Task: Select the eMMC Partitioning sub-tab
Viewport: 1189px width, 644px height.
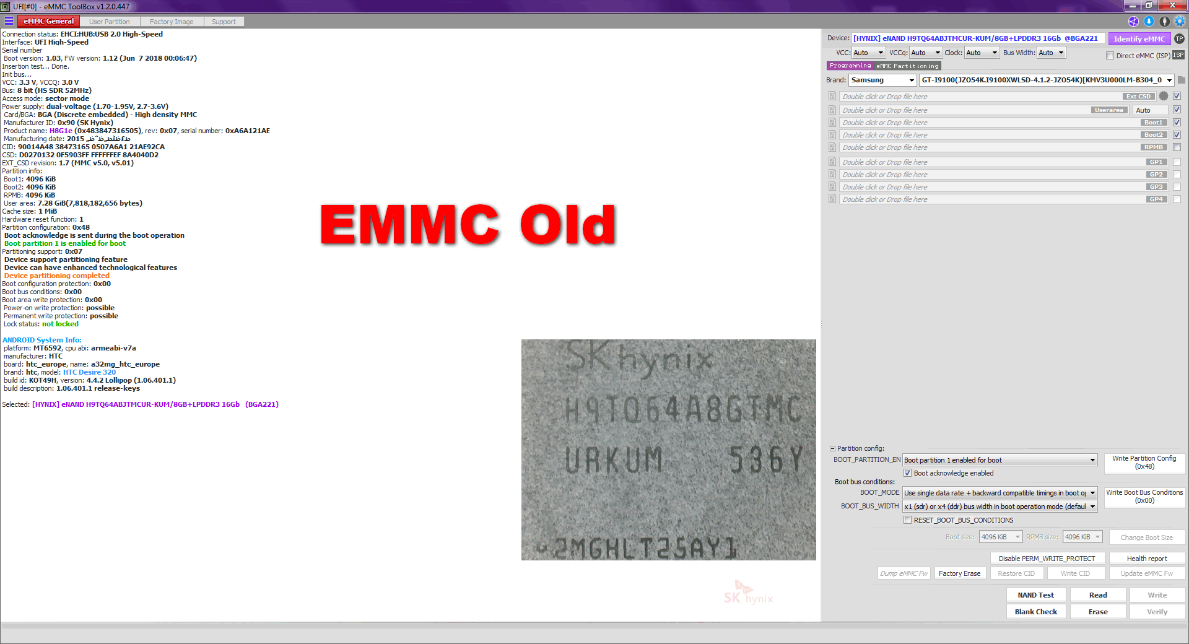Action: pos(908,66)
